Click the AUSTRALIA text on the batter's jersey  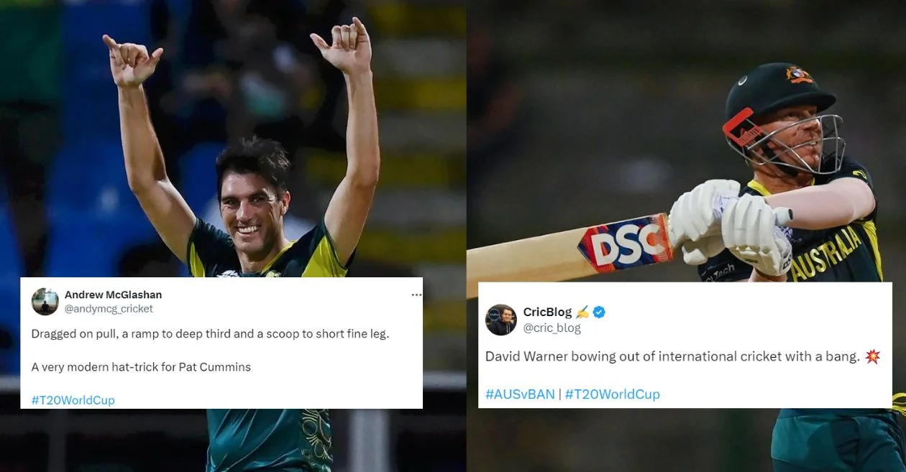click(825, 253)
